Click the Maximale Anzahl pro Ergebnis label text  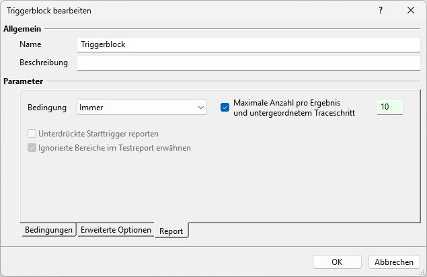point(294,108)
